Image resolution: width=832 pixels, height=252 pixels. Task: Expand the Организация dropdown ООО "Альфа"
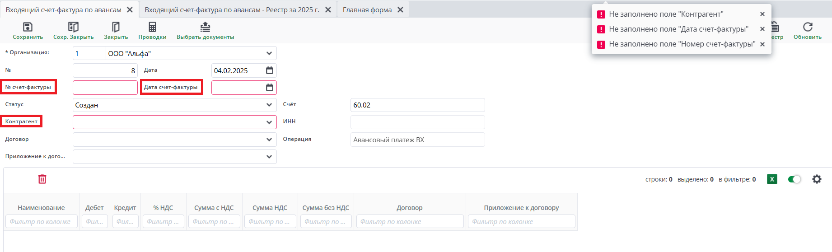pyautogui.click(x=269, y=53)
